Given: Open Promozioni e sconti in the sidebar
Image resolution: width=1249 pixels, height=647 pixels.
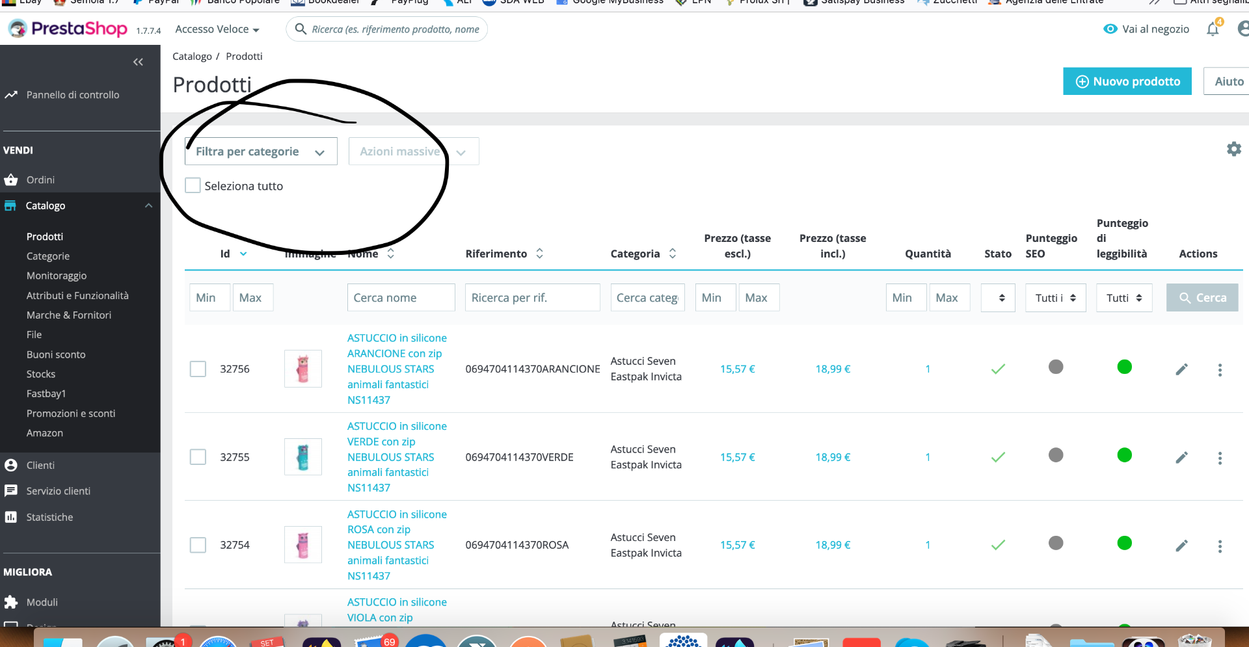Looking at the screenshot, I should coord(71,414).
